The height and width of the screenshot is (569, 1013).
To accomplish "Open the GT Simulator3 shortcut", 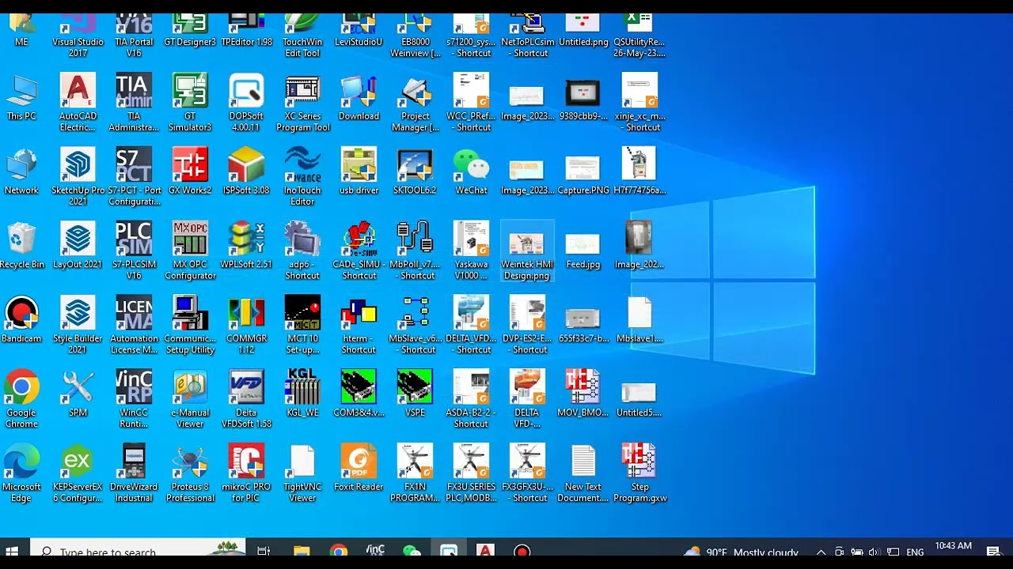I will click(x=190, y=103).
